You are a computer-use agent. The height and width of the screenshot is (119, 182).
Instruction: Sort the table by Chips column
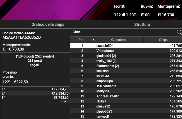click(x=163, y=40)
